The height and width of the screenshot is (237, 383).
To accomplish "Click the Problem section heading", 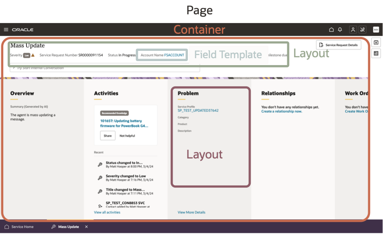I will [x=188, y=93].
